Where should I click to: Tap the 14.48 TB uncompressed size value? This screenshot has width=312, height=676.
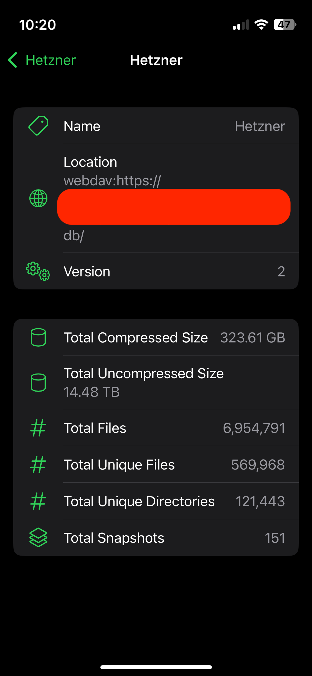[92, 392]
